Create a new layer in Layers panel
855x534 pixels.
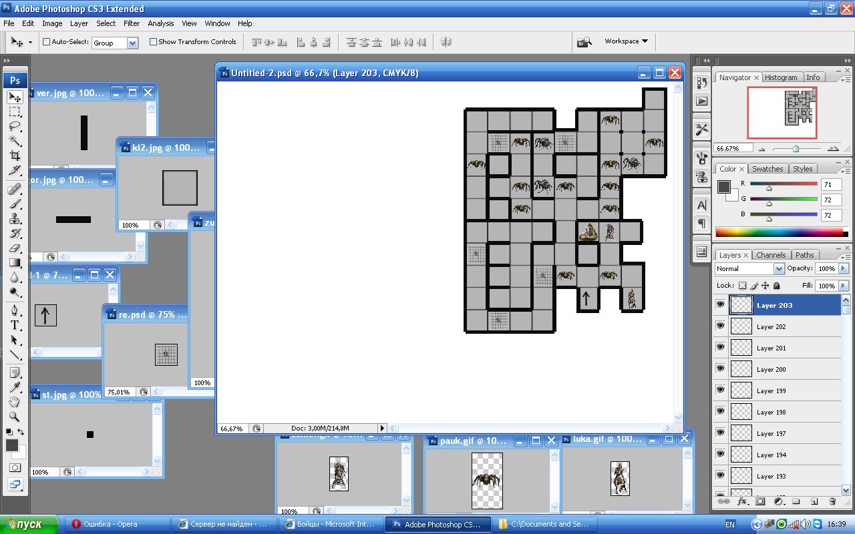click(x=814, y=501)
